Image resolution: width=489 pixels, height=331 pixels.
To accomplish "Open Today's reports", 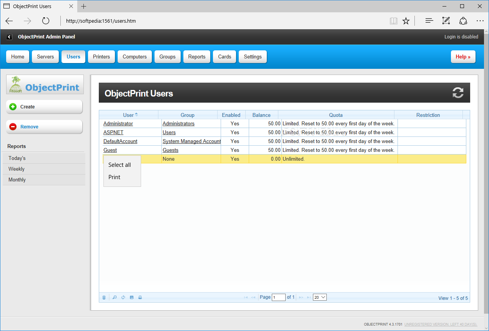I will [x=44, y=158].
